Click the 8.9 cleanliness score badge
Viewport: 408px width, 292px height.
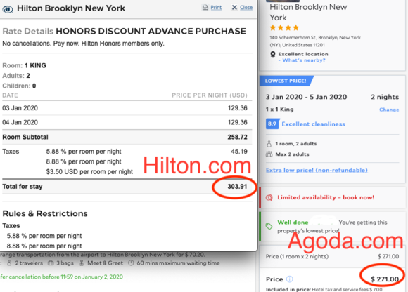[x=272, y=124]
